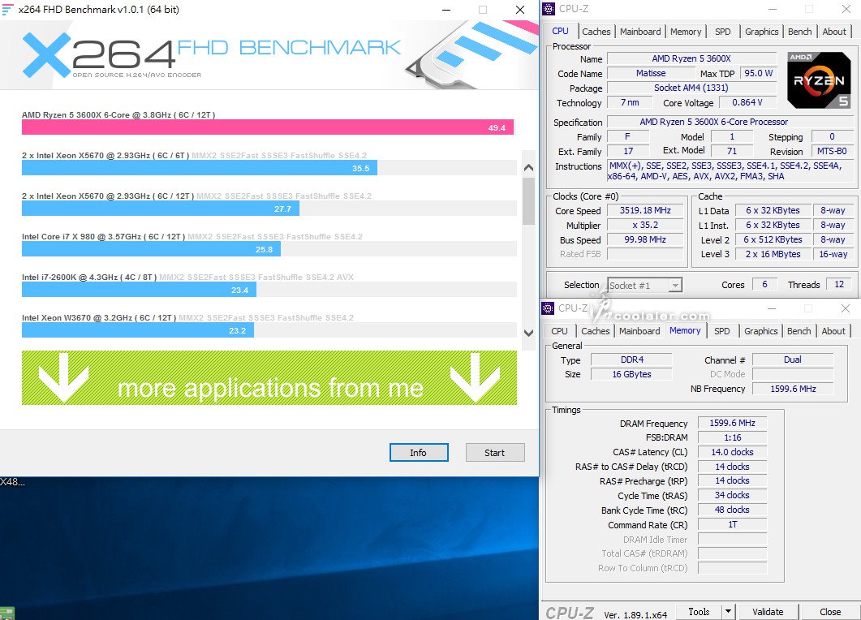Click the 'X48...' desktop item label
Viewport: 861px width, 620px height.
[13, 482]
